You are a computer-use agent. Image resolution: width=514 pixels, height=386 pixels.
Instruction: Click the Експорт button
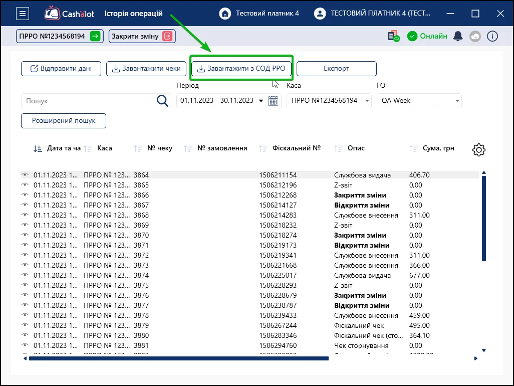click(336, 69)
